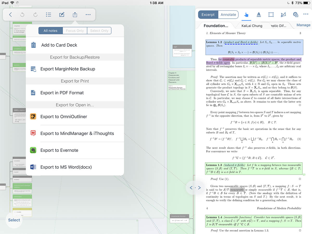Select the rectangle excerpt tool
Screen dimensions: 312x234
[271, 15]
